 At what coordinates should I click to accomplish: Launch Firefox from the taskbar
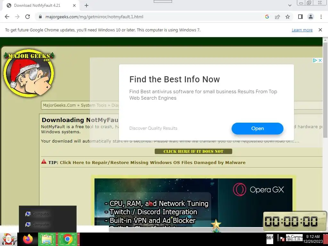(28, 239)
